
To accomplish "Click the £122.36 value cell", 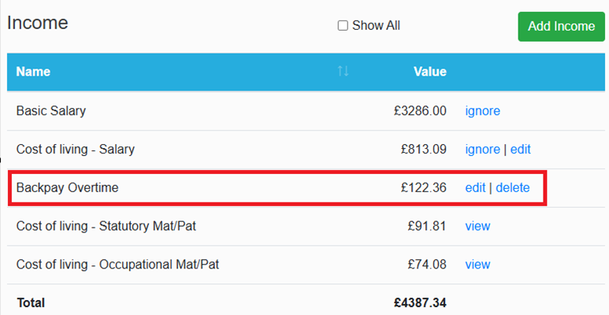I will pos(424,187).
